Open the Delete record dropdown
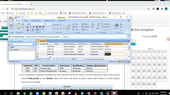 (76, 30)
